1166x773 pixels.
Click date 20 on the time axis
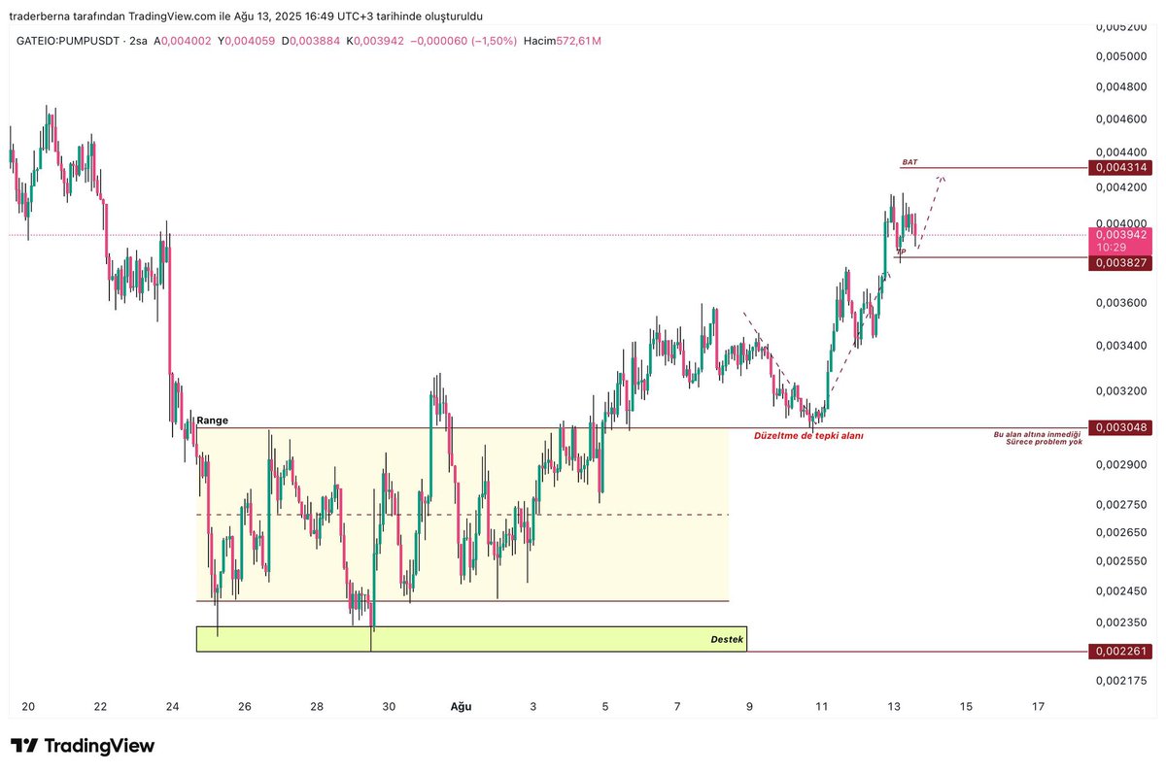[27, 707]
